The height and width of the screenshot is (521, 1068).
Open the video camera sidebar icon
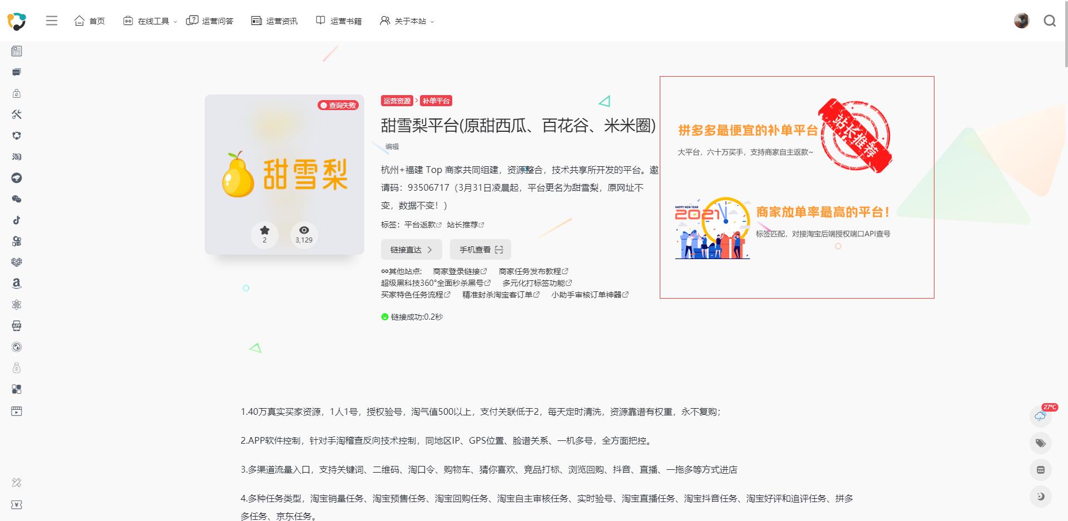point(17,241)
